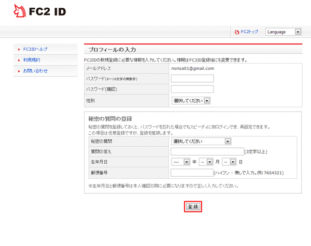Click the (3文字以上) hint text

(x=256, y=151)
